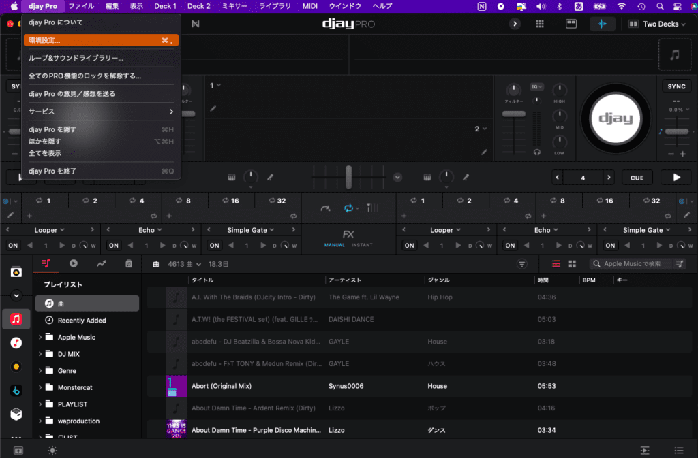698x458 pixels.
Task: Select 環境設定... from the djay Pro menu
Action: pyautogui.click(x=101, y=40)
